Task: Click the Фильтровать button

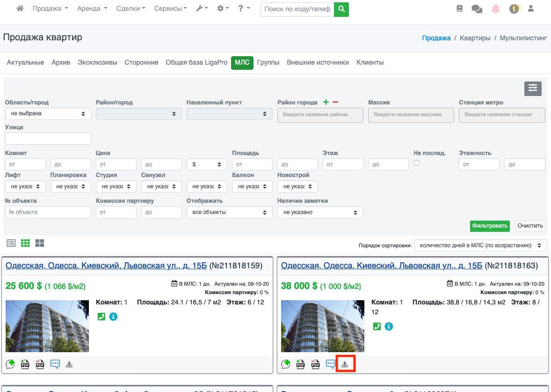Action: coord(490,226)
